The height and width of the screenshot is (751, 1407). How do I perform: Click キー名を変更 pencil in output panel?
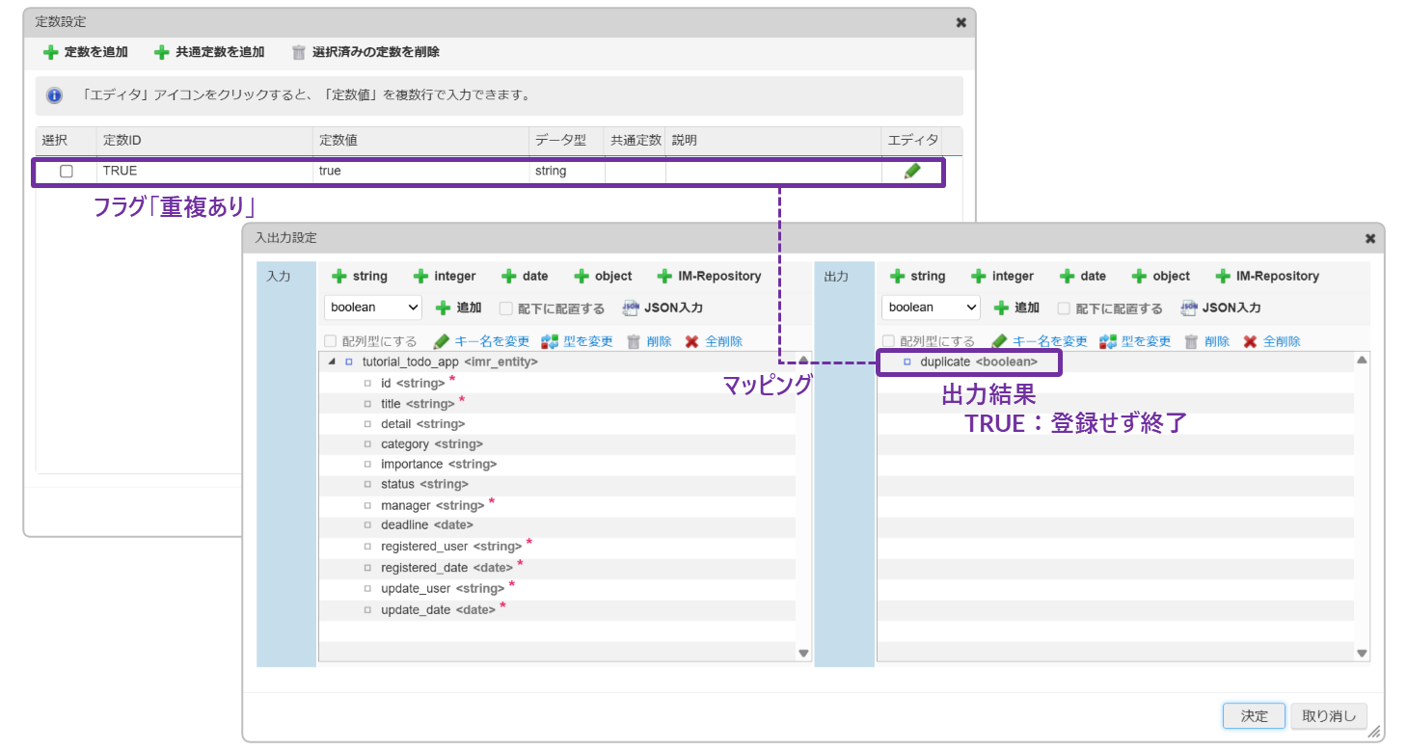[999, 341]
